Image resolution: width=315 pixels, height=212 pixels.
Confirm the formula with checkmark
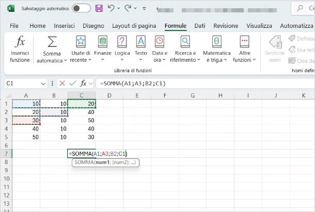pyautogui.click(x=72, y=84)
